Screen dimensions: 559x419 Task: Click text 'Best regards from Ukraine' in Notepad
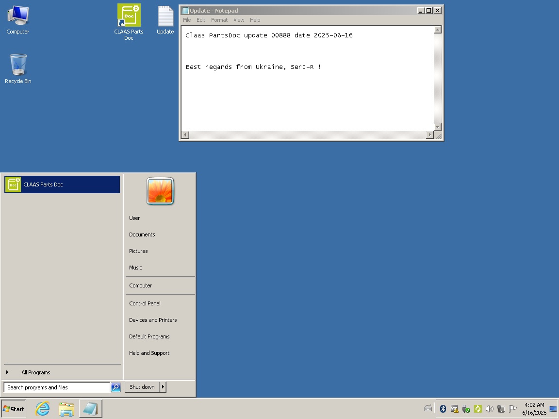234,67
